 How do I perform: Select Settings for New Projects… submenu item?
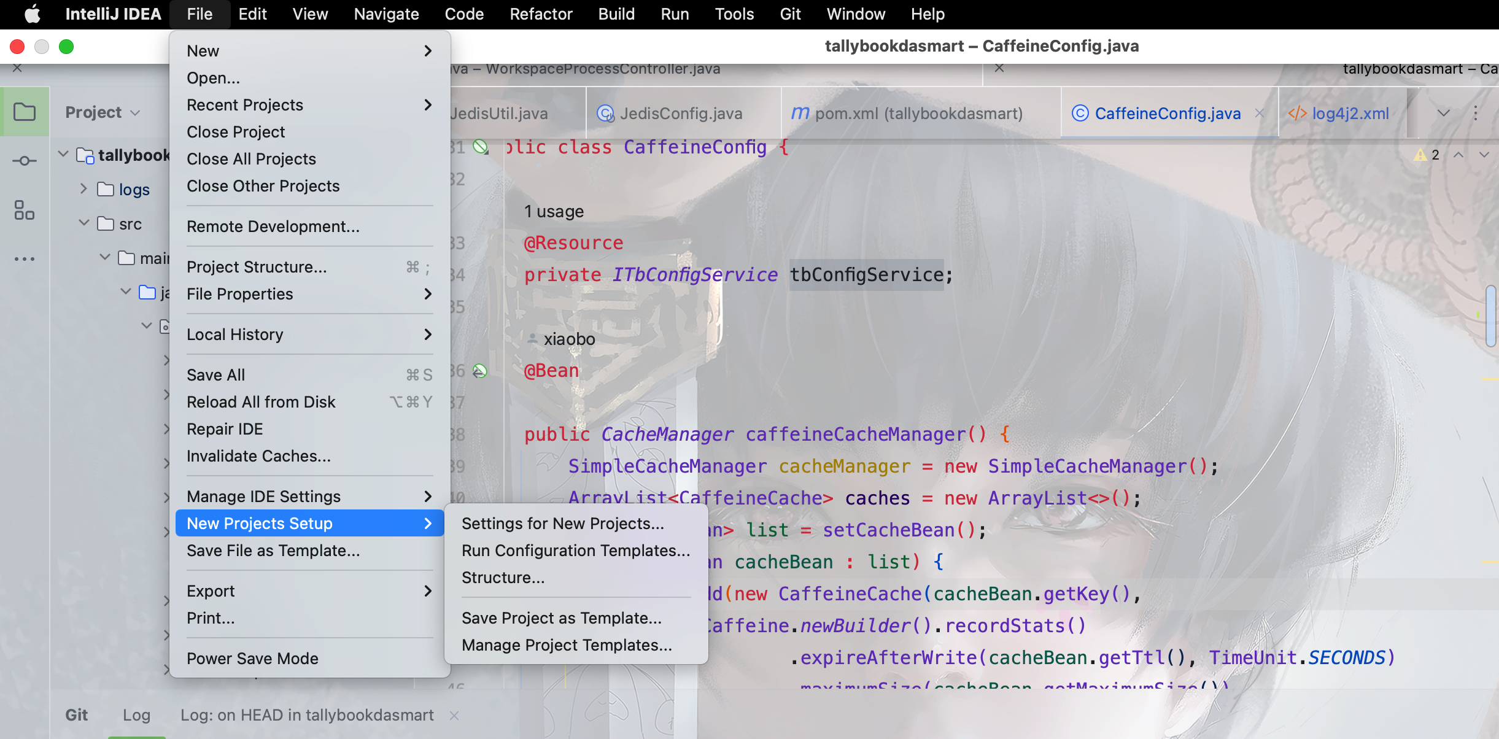pos(562,524)
